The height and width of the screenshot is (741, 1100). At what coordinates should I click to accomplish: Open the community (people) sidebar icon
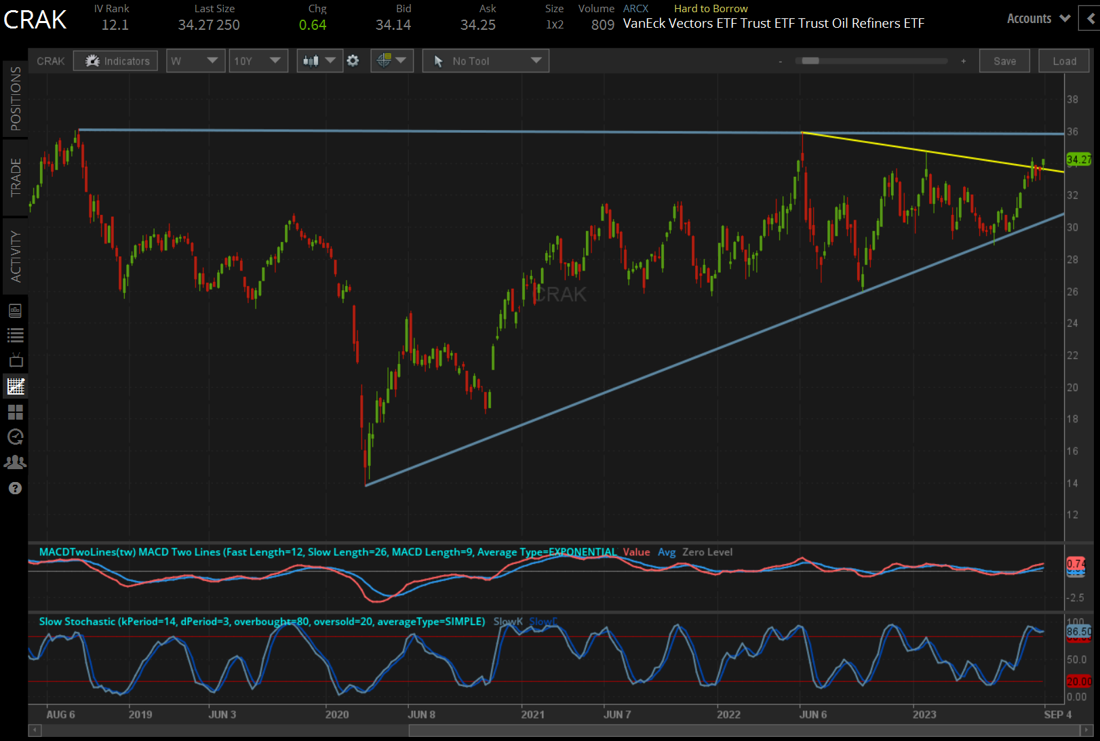pos(15,462)
